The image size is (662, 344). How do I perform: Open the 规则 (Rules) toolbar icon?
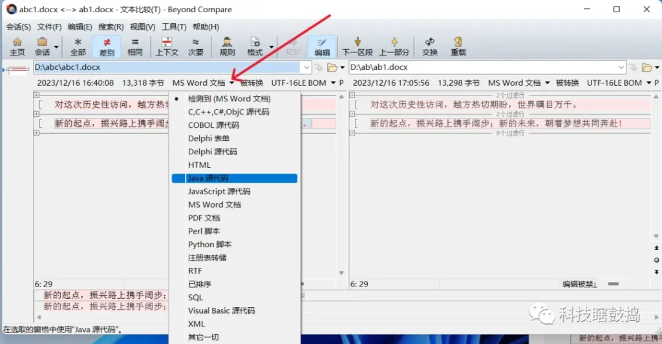[x=227, y=46]
